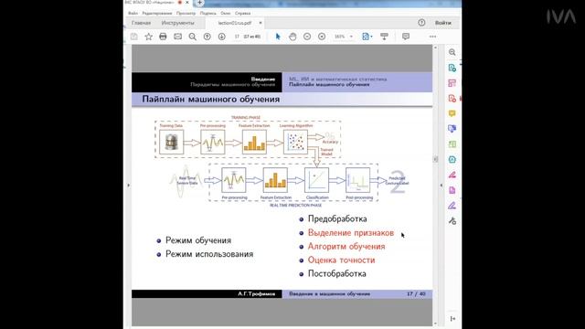The image size is (585, 329).
Task: Click the vertical scrollbar down arrow
Action: tap(435, 324)
